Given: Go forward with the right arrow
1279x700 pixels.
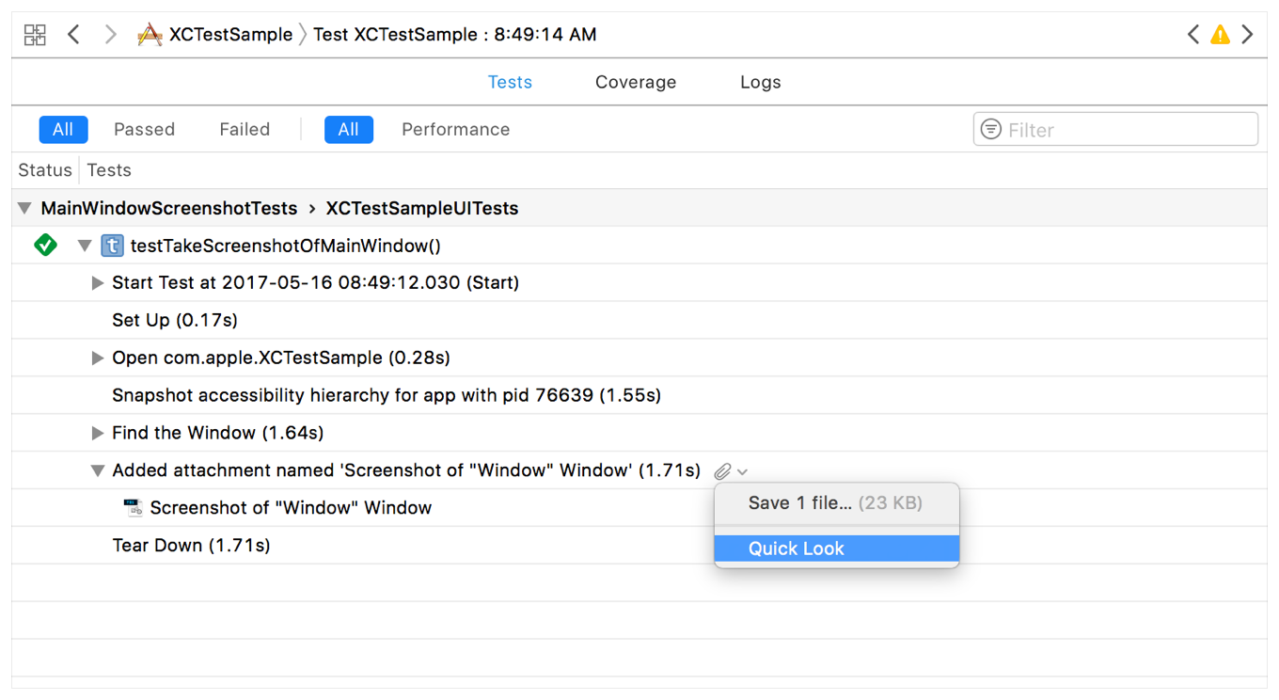Looking at the screenshot, I should tap(111, 35).
